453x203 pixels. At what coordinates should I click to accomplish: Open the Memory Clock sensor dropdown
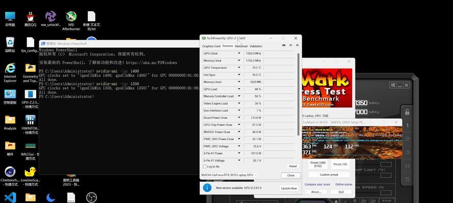coord(239,61)
